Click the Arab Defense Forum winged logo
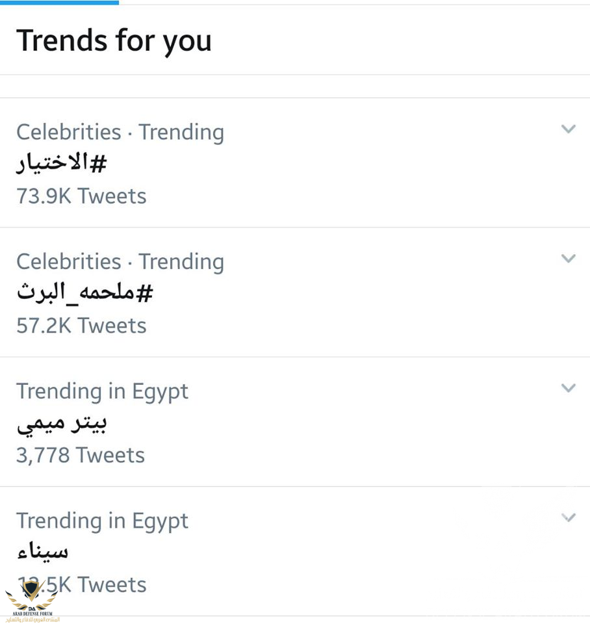Screen dimensions: 590x624 tap(32, 595)
